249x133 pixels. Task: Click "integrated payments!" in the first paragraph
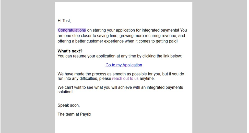point(160,30)
